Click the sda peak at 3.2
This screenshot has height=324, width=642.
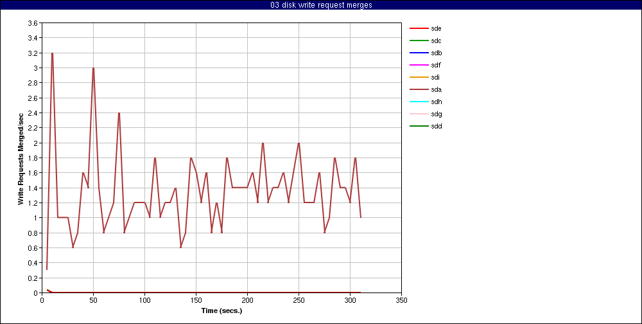pyautogui.click(x=52, y=53)
